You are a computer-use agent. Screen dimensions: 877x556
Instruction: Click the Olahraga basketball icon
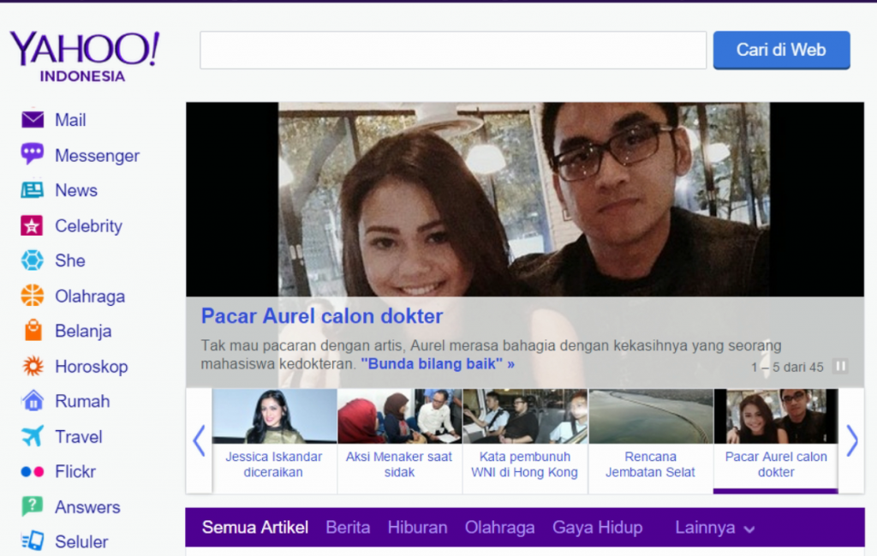[x=33, y=296]
